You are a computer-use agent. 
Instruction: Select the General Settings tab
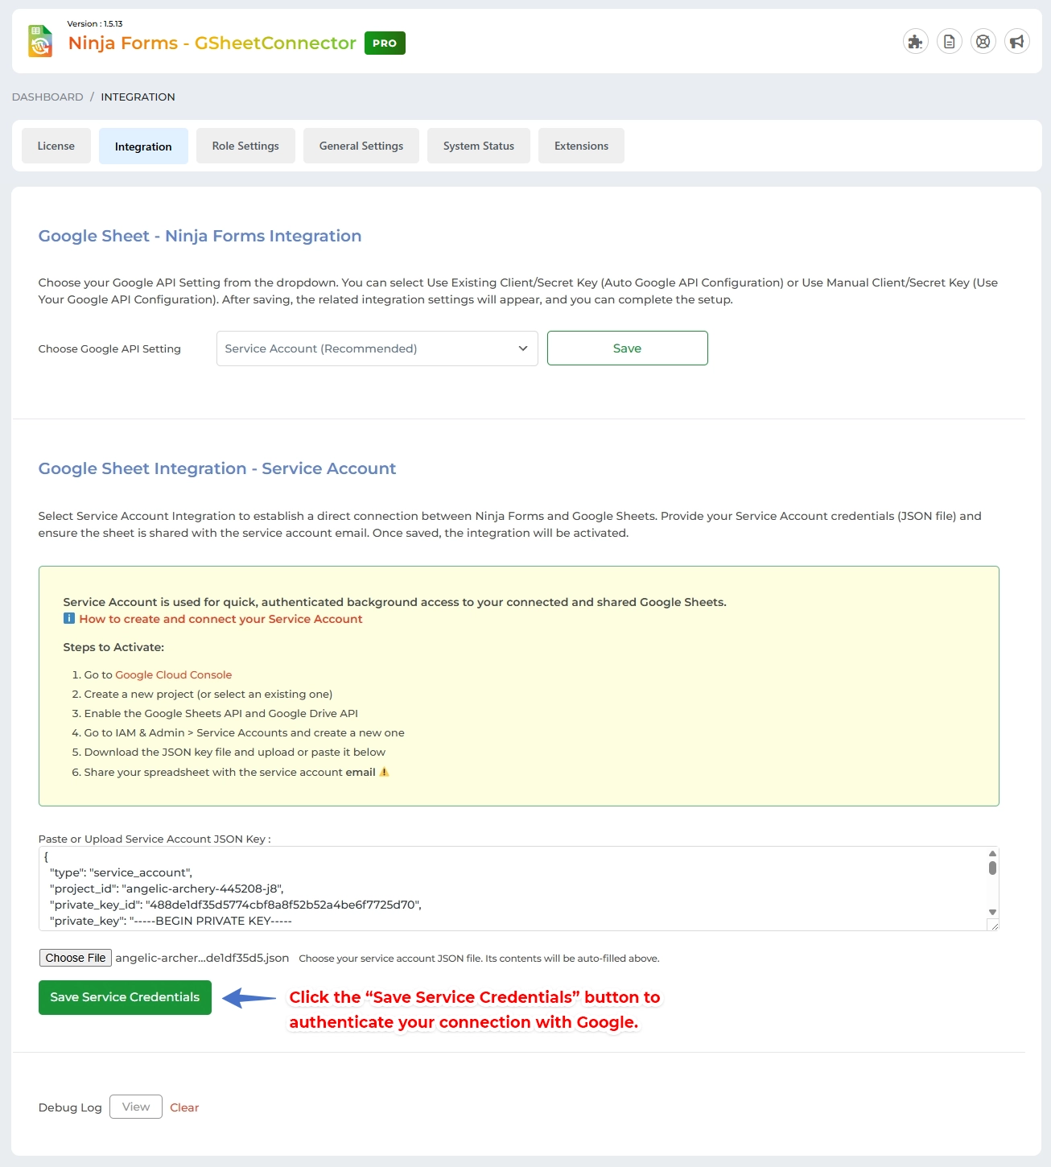point(361,146)
